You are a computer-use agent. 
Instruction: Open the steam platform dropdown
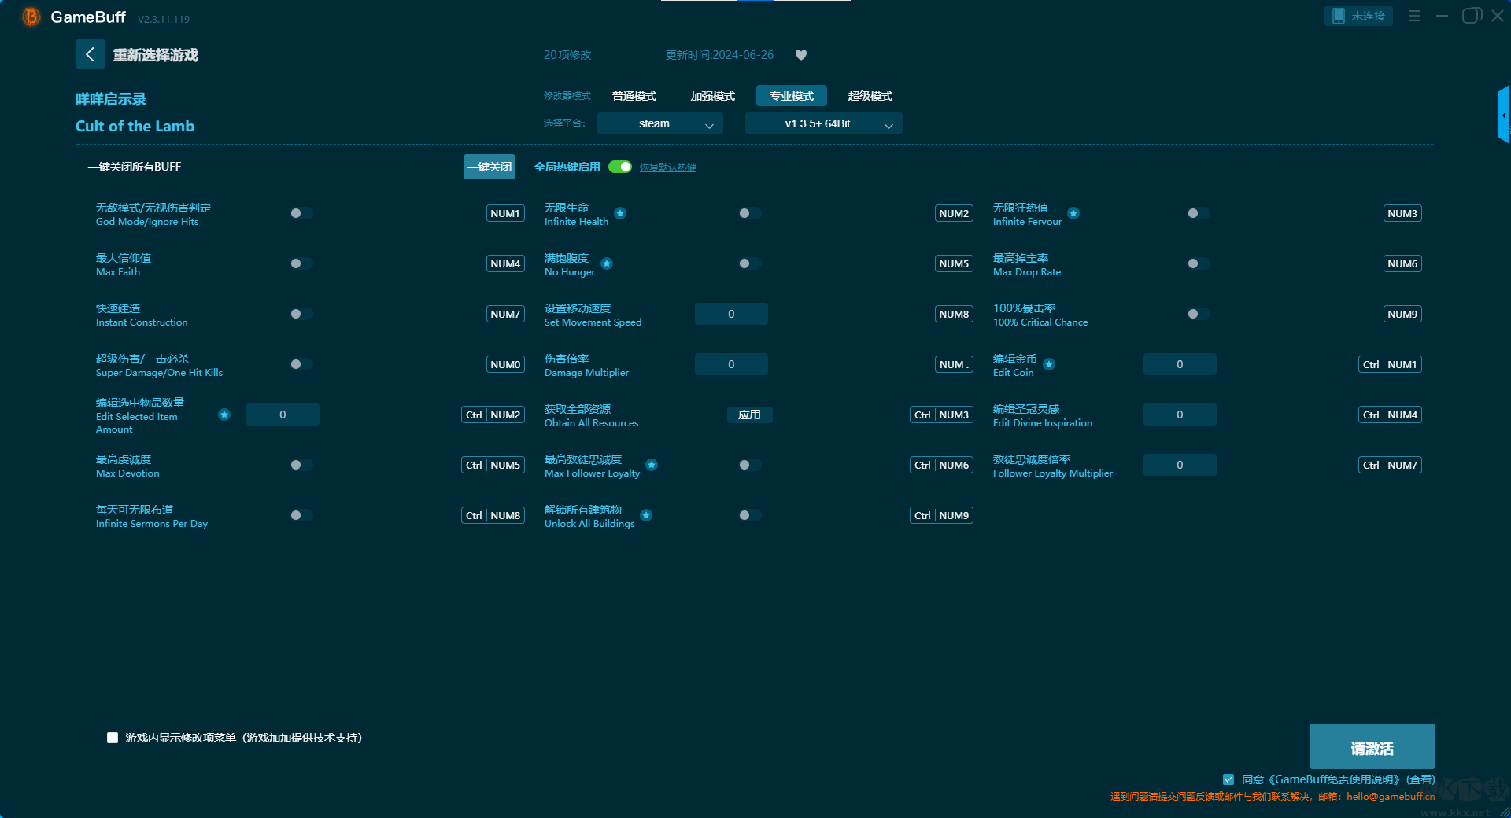coord(659,123)
